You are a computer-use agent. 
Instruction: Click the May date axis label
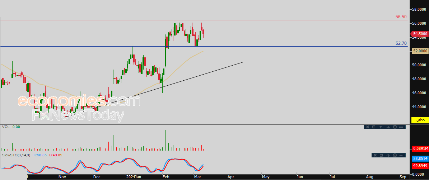coord(266,177)
